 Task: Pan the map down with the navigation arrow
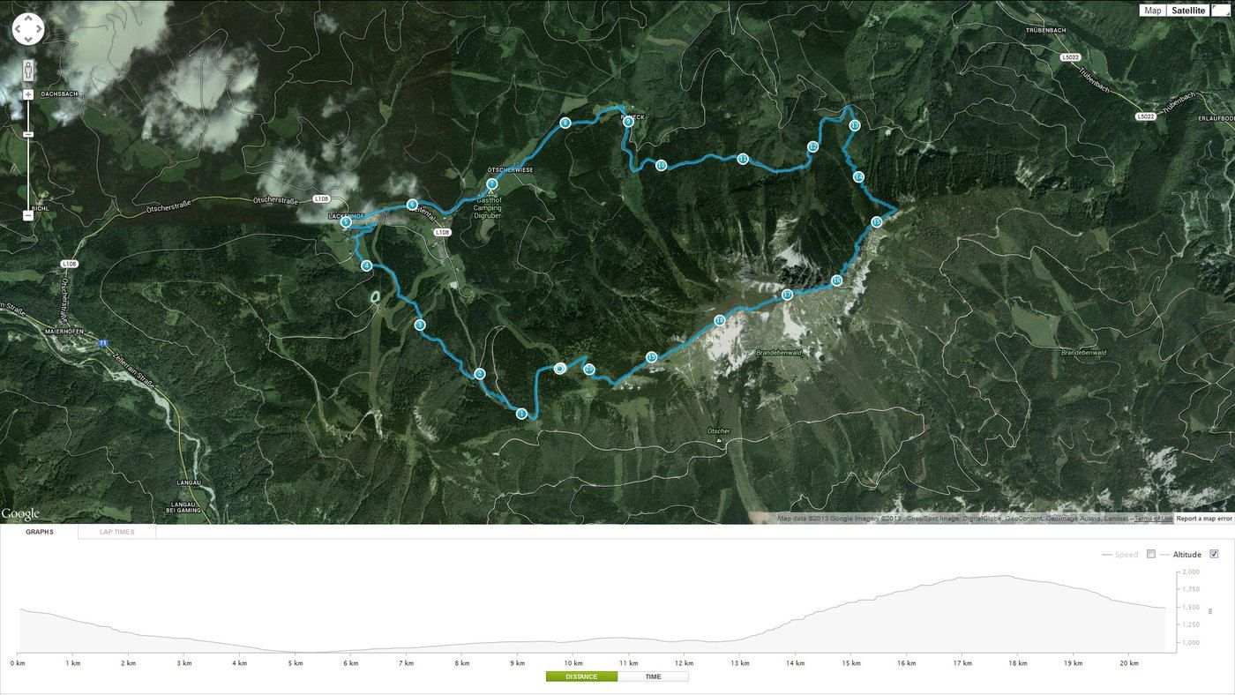coord(28,39)
